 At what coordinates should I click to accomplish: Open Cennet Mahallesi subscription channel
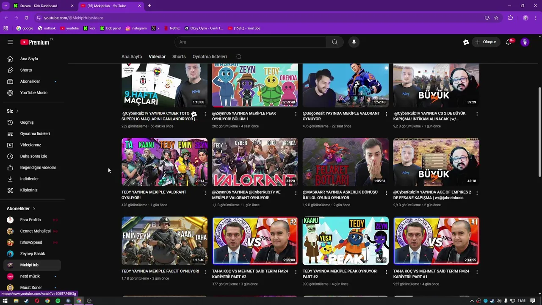pos(32,231)
